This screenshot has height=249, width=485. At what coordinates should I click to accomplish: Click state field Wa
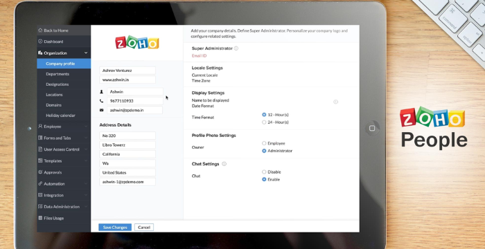(127, 163)
